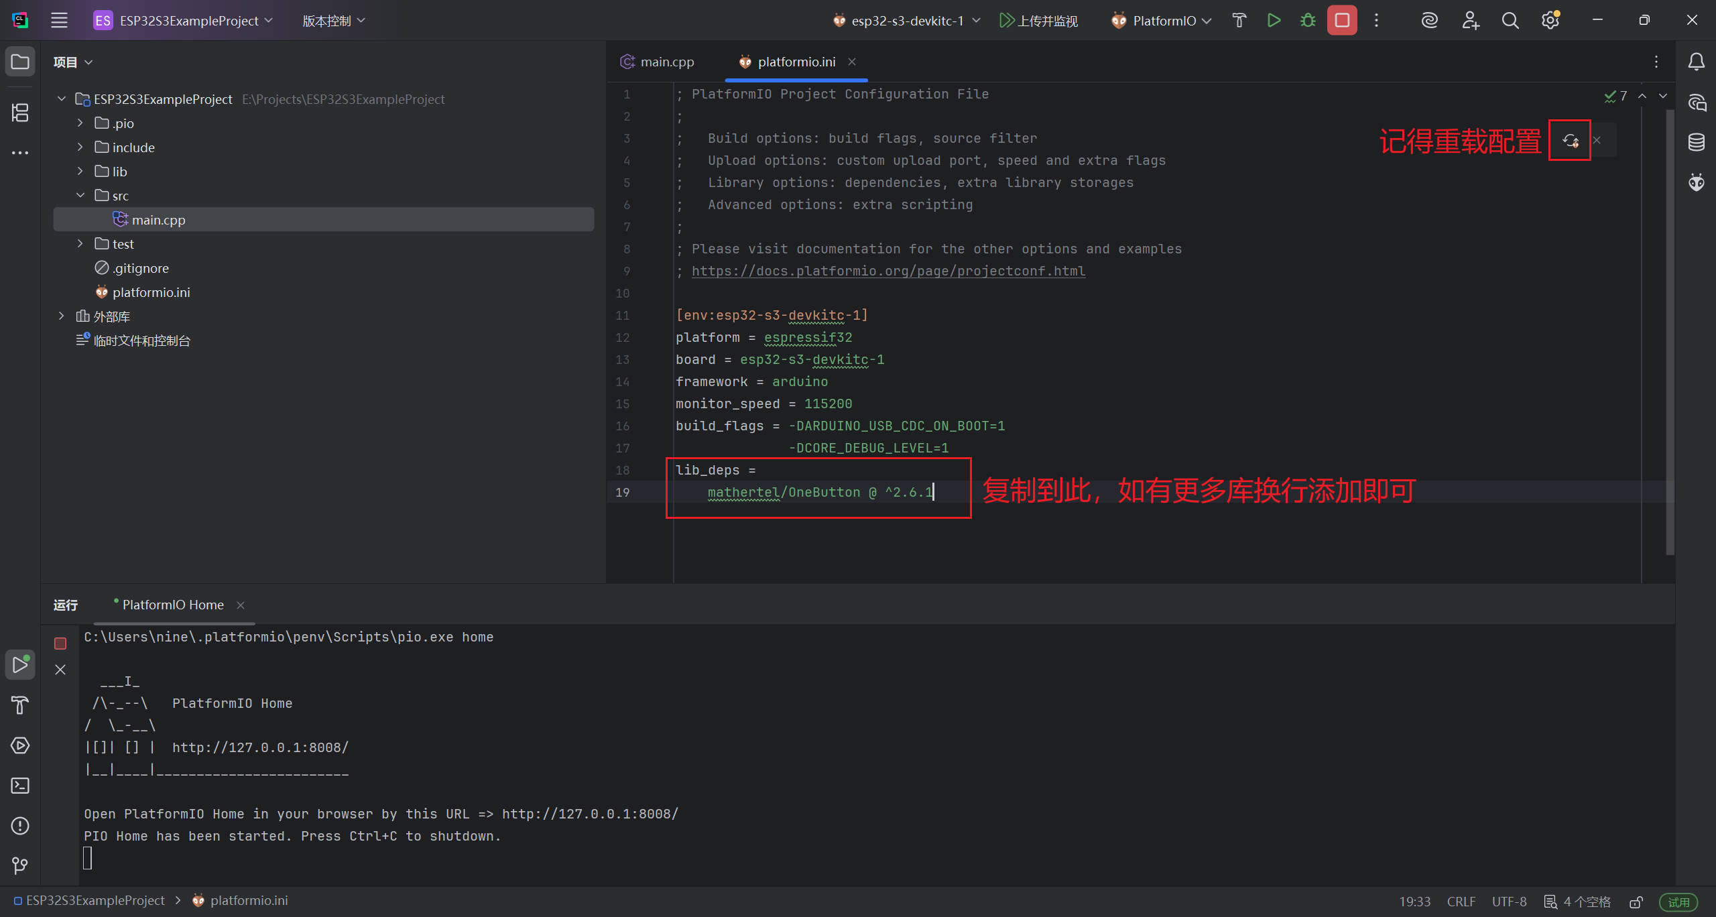Toggle the file read-only lock in status bar
The height and width of the screenshot is (917, 1716).
tap(1636, 901)
